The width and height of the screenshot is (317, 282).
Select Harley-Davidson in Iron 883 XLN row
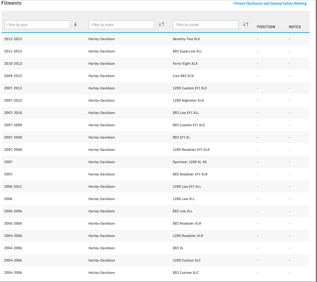[x=101, y=76]
